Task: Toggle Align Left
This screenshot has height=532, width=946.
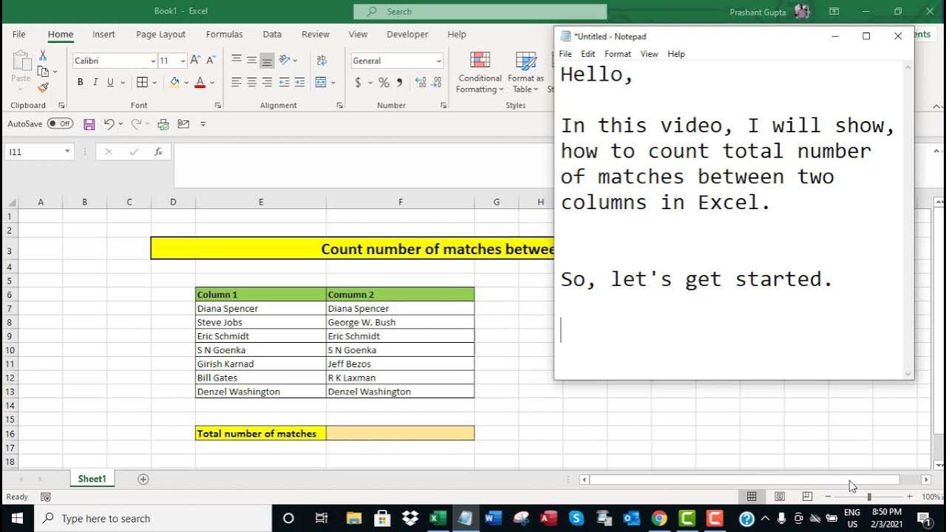Action: pyautogui.click(x=236, y=83)
